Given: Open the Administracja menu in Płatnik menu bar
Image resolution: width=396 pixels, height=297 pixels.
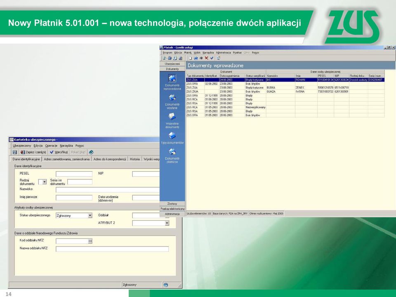Looking at the screenshot, I should [x=223, y=53].
